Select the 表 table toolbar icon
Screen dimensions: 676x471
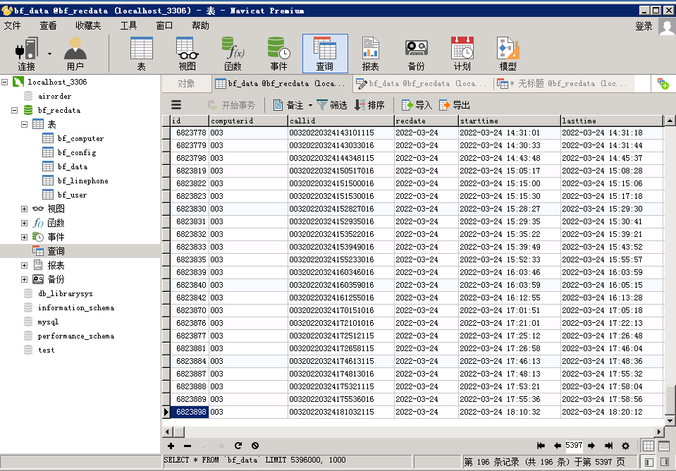[142, 54]
